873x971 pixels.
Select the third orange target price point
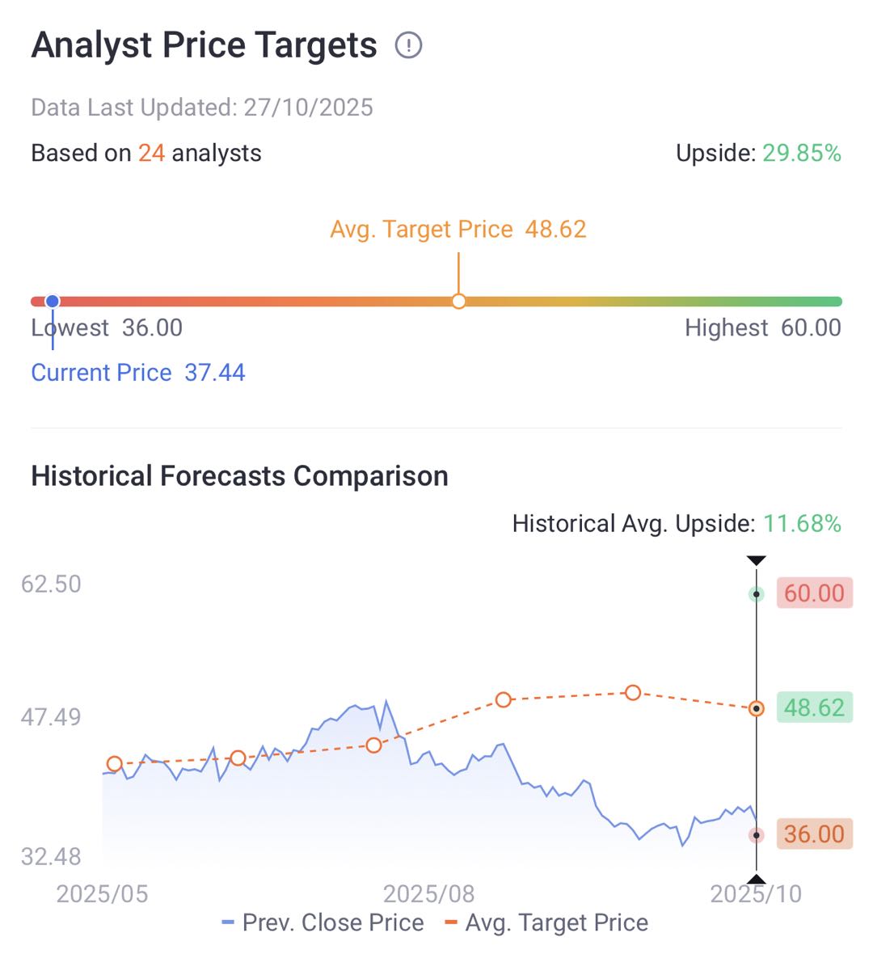click(373, 745)
